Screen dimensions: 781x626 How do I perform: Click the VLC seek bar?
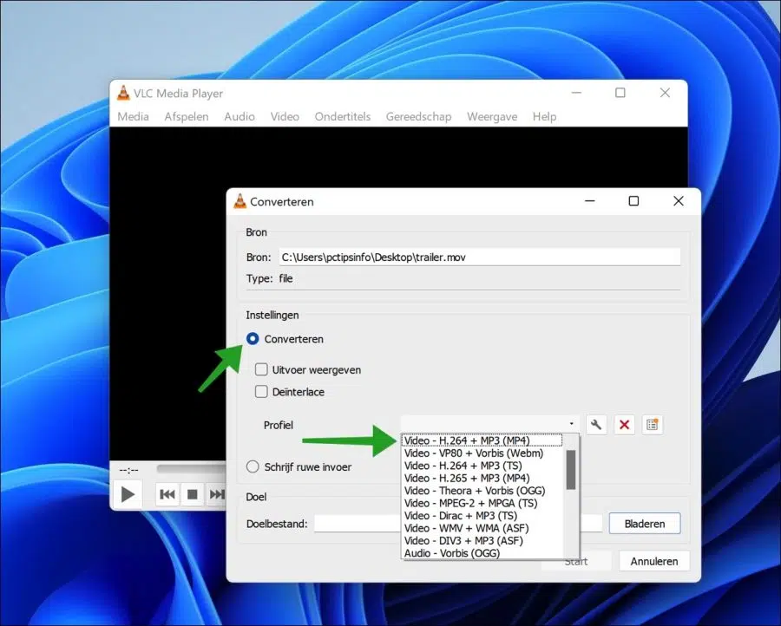tap(191, 468)
